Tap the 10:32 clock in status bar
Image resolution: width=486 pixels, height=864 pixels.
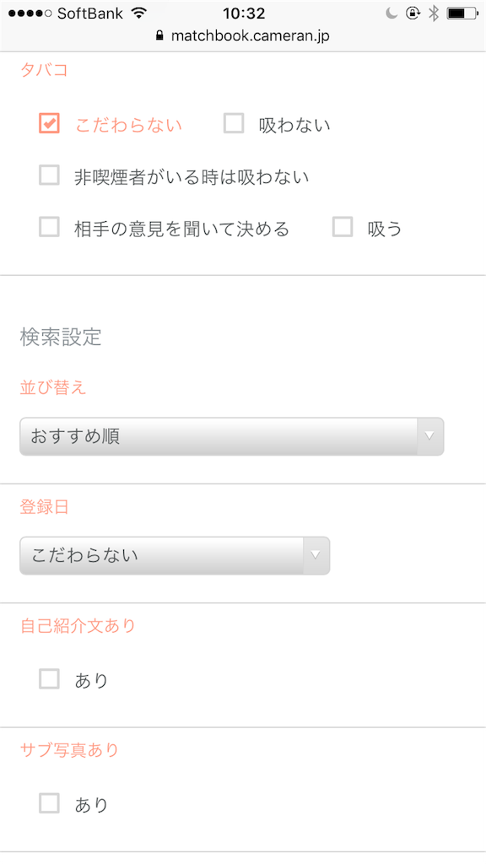244,13
